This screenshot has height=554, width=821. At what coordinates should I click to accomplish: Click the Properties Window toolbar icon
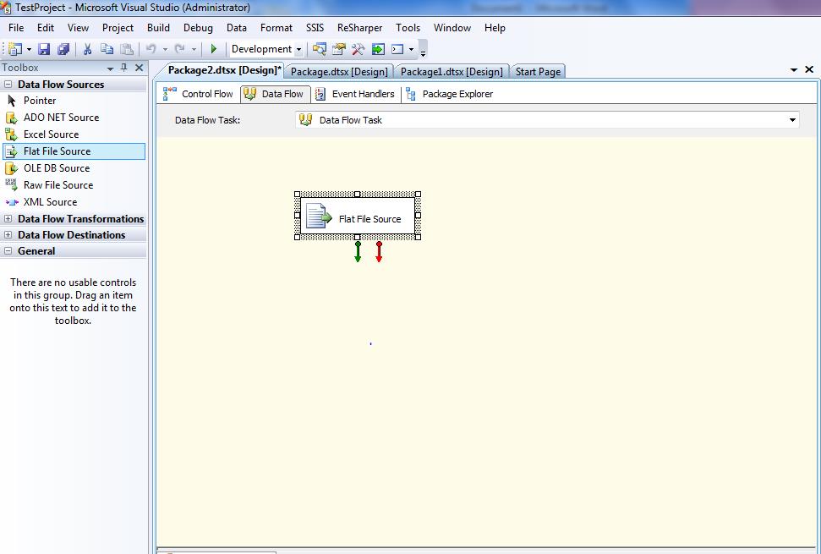click(339, 49)
